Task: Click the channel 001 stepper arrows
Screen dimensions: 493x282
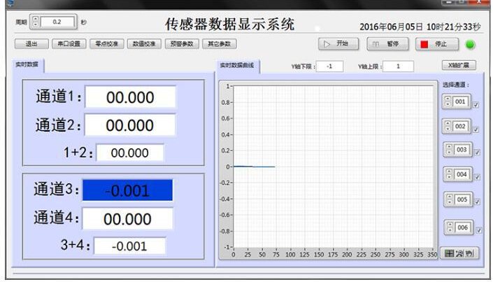Action: coord(448,101)
